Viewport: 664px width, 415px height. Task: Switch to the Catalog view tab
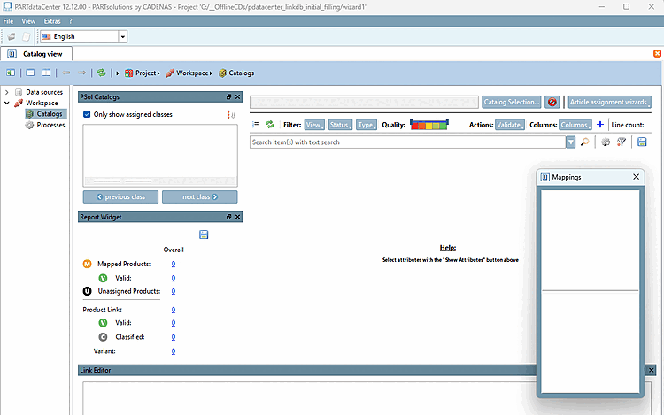[36, 54]
